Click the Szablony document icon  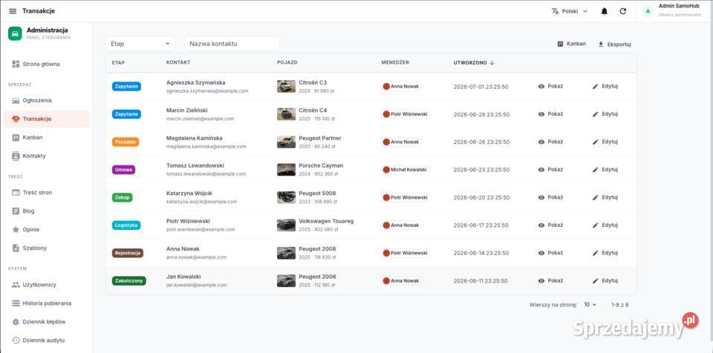pyautogui.click(x=16, y=248)
